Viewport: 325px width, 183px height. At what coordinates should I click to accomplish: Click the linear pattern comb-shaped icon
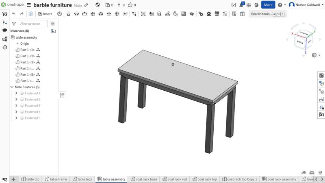pyautogui.click(x=217, y=14)
